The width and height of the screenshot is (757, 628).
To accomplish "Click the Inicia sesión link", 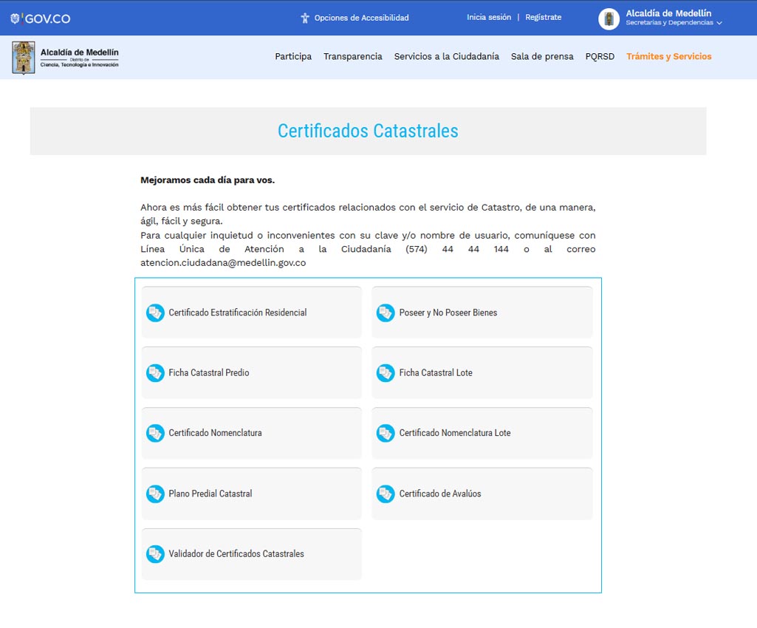I will click(488, 17).
